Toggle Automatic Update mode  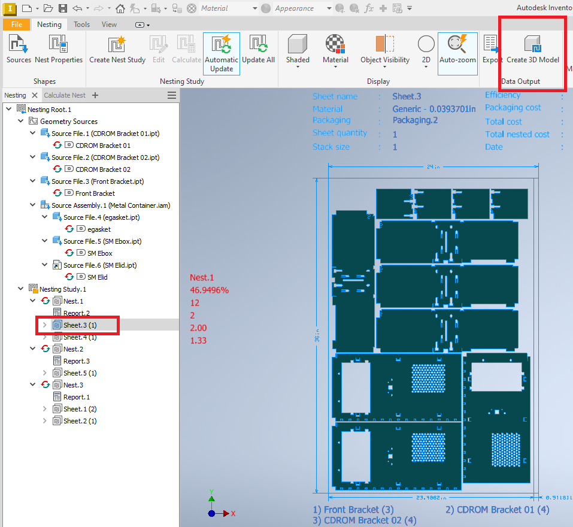point(222,54)
